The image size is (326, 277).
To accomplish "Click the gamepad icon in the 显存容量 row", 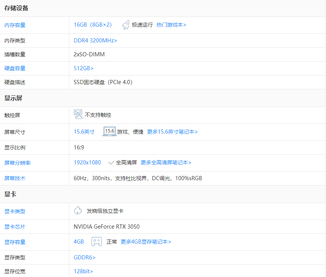I will point(97,241).
